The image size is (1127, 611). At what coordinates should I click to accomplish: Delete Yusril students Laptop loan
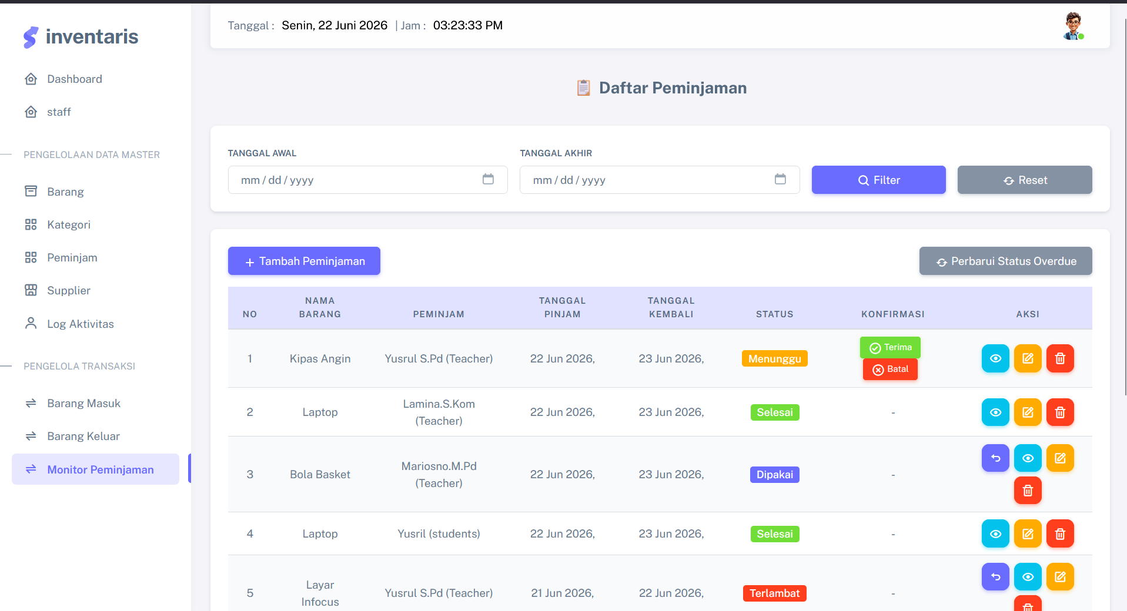coord(1060,534)
